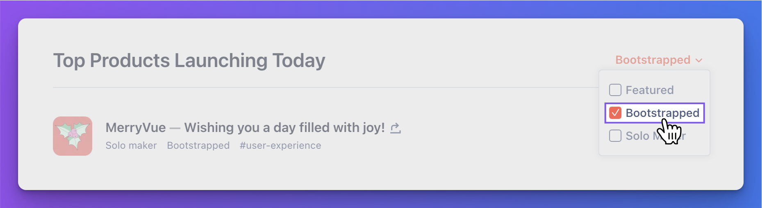
Task: Open the MerryVue product name link
Action: (136, 127)
